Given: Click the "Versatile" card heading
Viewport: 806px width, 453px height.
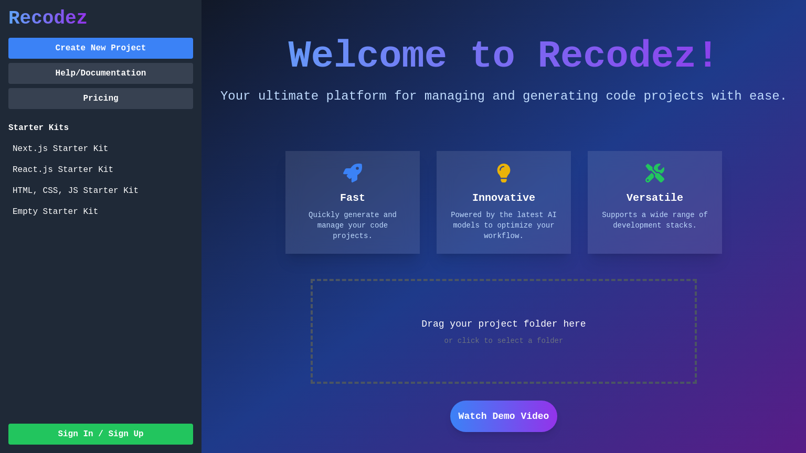Looking at the screenshot, I should coord(655,198).
